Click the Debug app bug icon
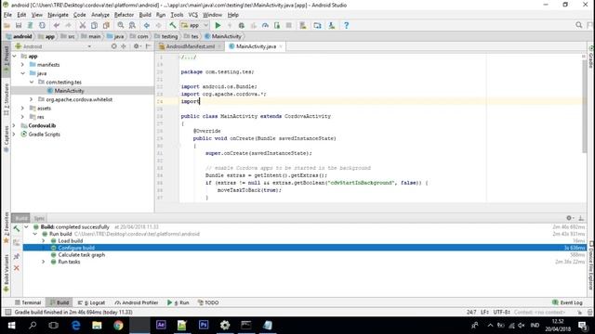 (242, 25)
